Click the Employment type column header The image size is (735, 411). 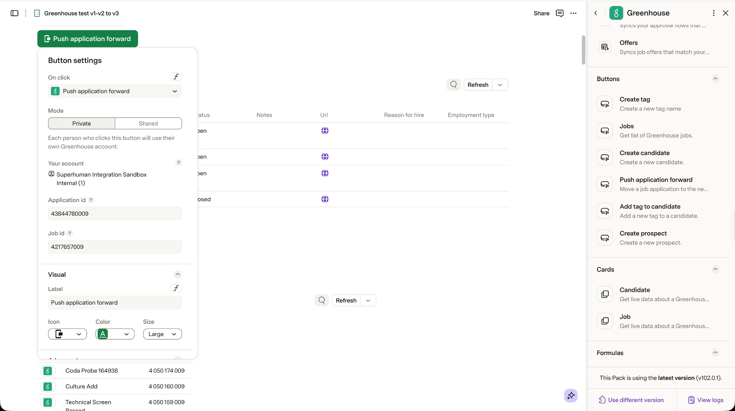[471, 115]
